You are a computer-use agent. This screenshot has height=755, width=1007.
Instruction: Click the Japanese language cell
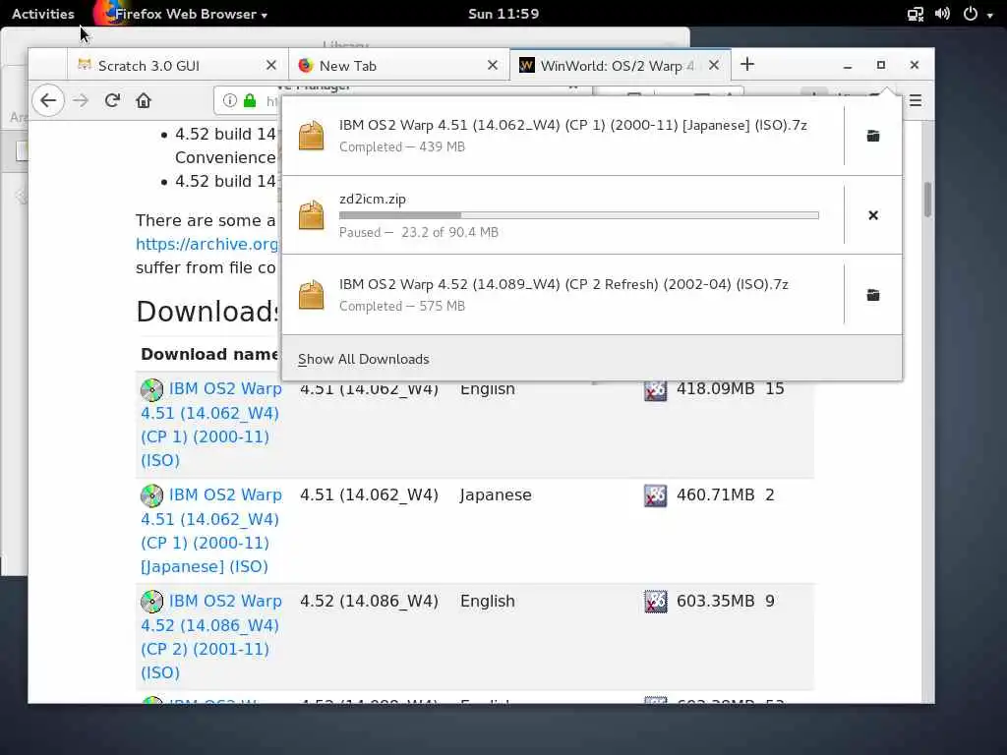[496, 495]
